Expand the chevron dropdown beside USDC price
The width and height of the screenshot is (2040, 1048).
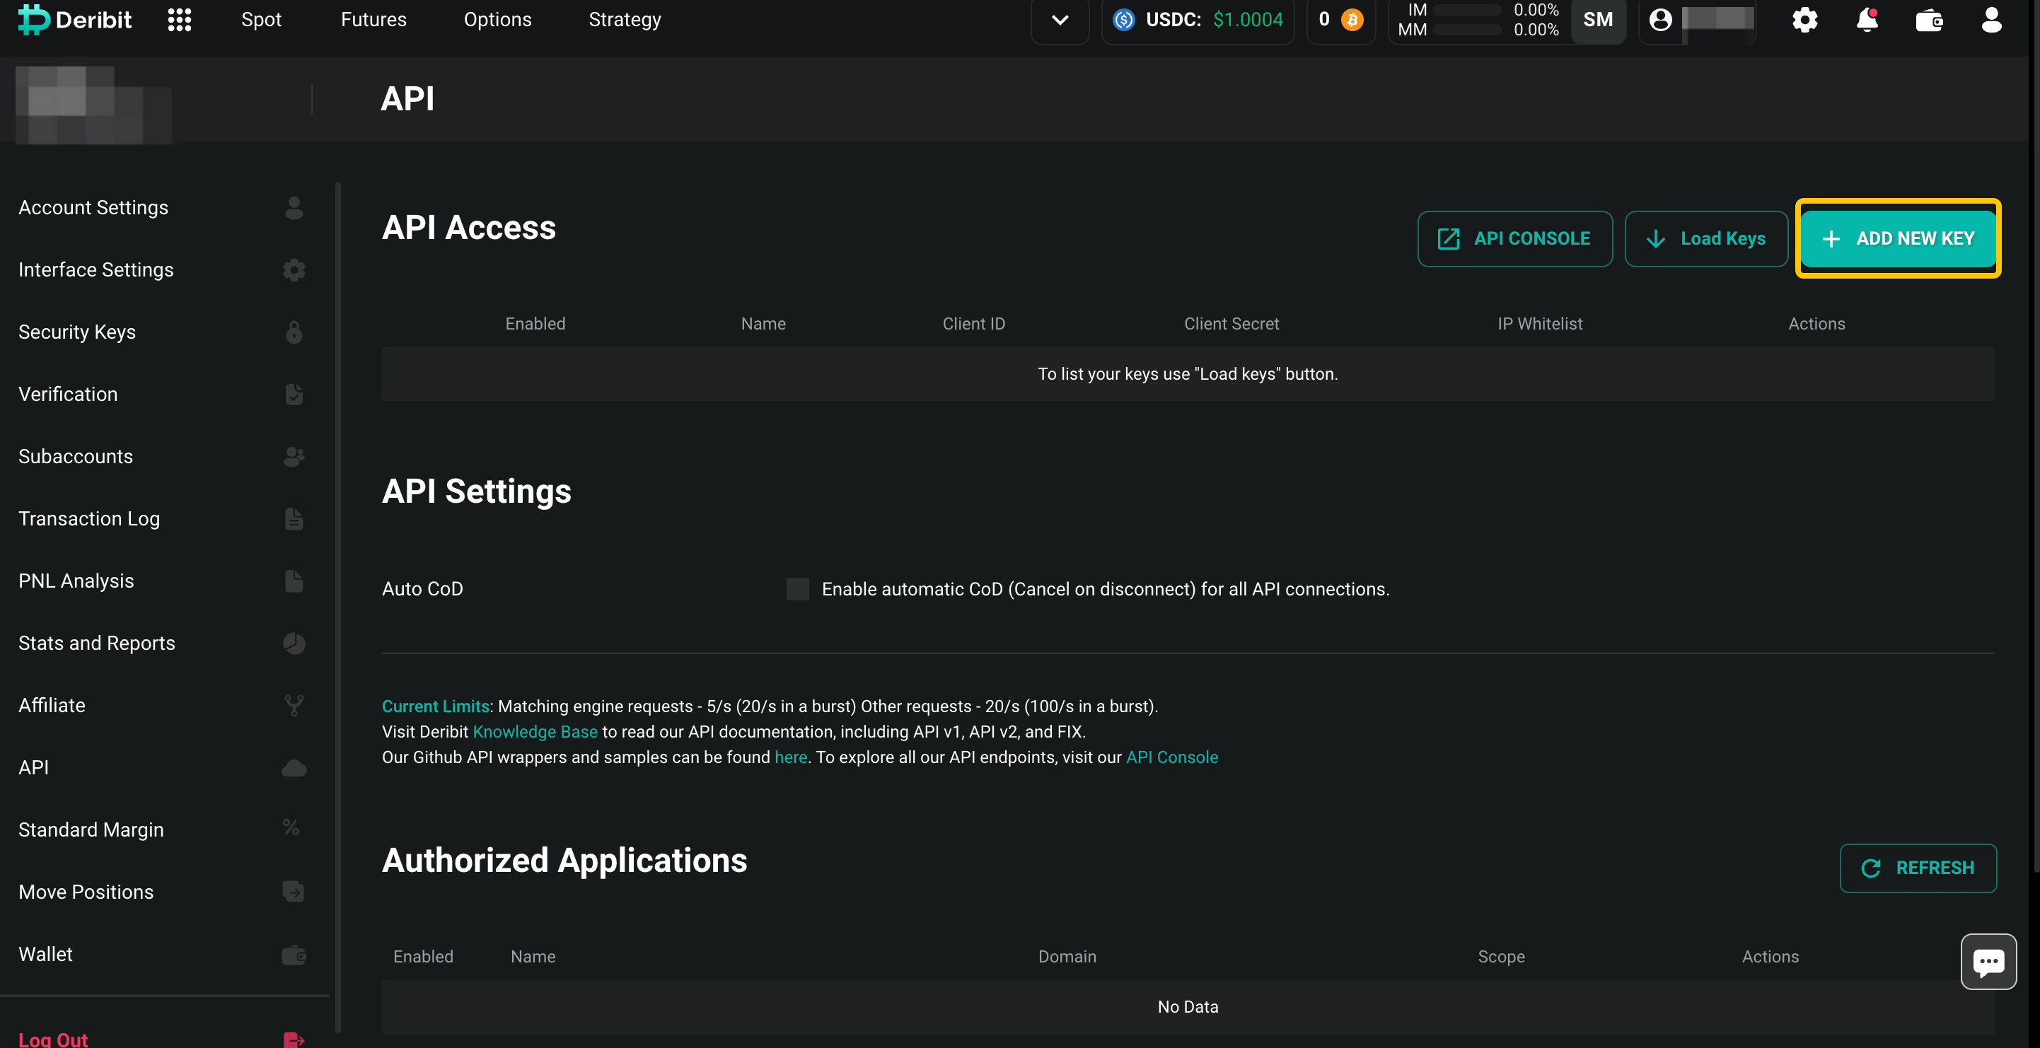(x=1060, y=20)
